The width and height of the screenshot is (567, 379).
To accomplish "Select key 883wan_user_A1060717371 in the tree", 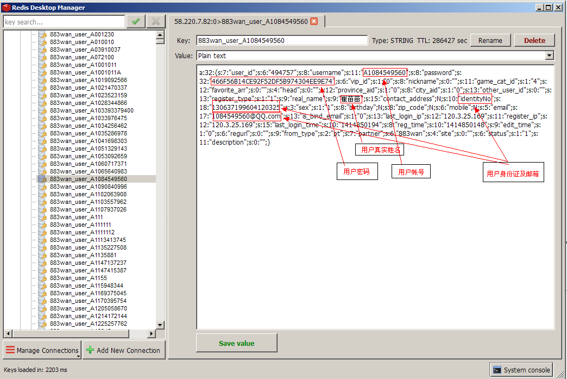I will tap(88, 164).
